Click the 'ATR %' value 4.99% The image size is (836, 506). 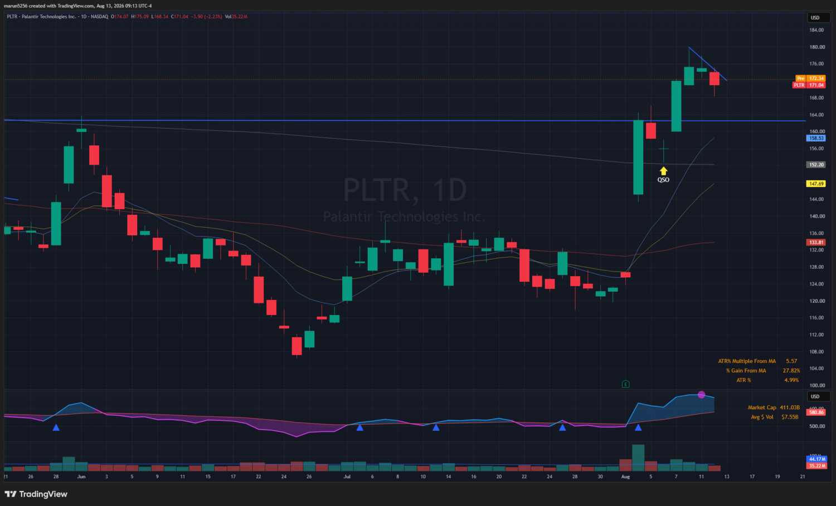[791, 380]
